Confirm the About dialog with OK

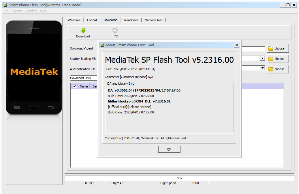click(169, 149)
